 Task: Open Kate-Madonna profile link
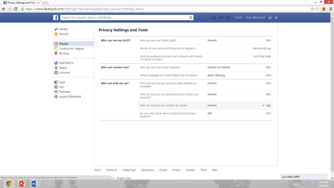coord(255,18)
